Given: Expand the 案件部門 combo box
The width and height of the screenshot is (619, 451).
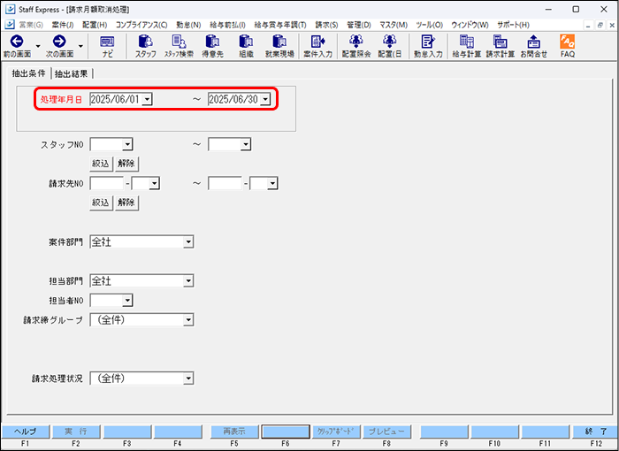Looking at the screenshot, I should 188,241.
